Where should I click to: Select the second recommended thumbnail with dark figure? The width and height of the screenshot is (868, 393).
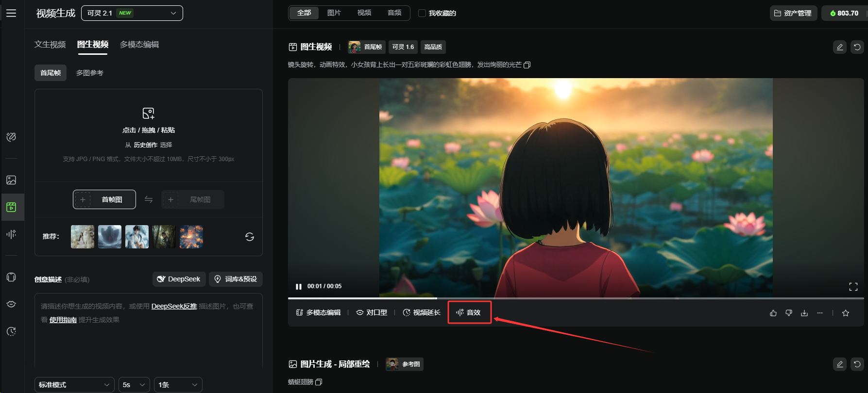[110, 237]
